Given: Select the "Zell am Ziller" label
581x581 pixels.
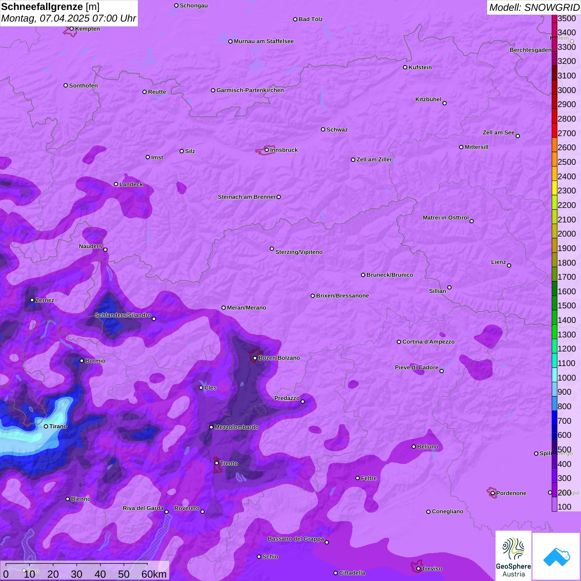Looking at the screenshot, I should pyautogui.click(x=374, y=159).
